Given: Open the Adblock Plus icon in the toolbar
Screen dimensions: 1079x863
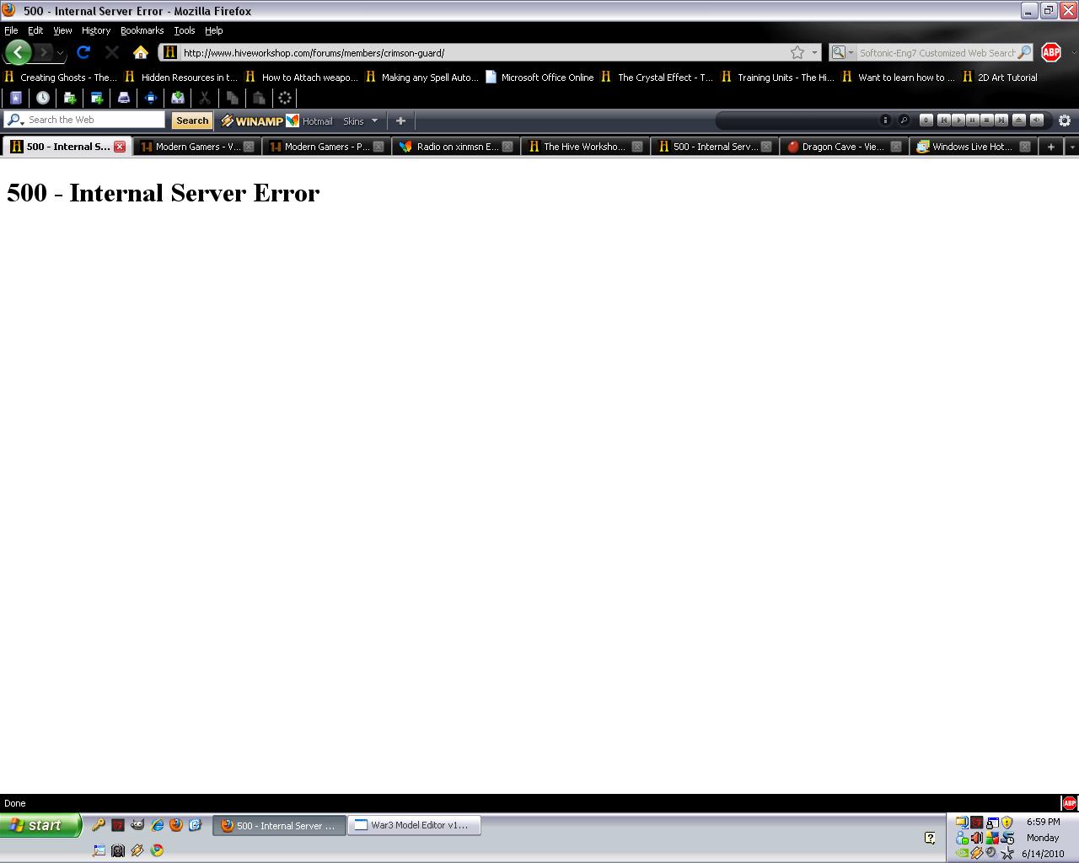Looking at the screenshot, I should pyautogui.click(x=1050, y=52).
